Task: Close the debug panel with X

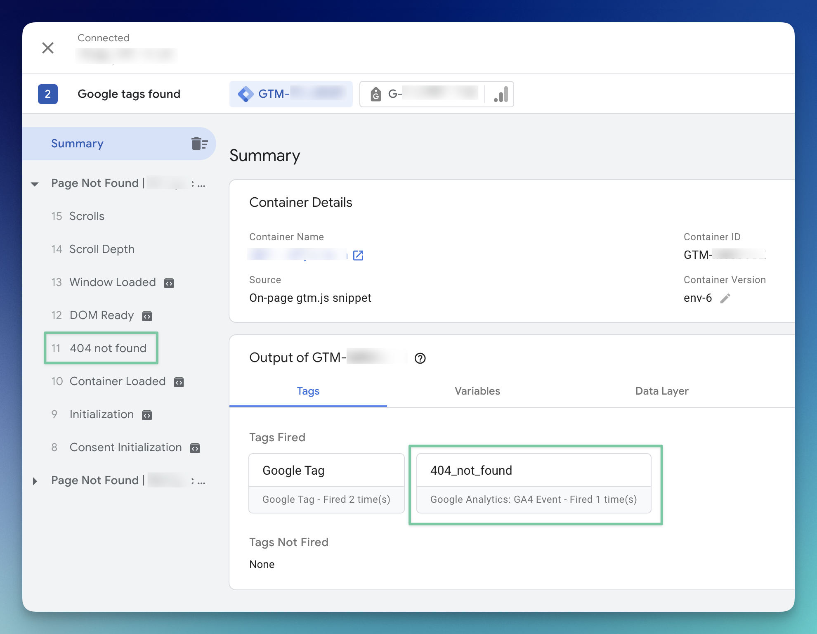Action: pyautogui.click(x=48, y=48)
